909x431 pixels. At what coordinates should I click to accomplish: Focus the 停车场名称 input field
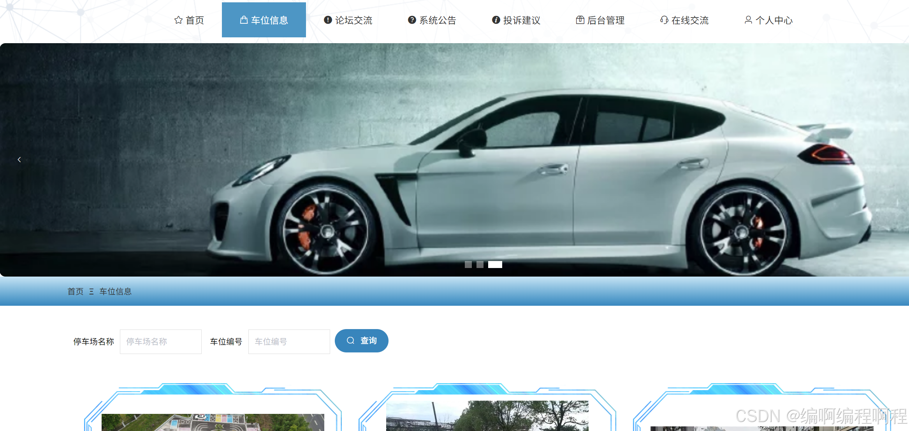(161, 342)
